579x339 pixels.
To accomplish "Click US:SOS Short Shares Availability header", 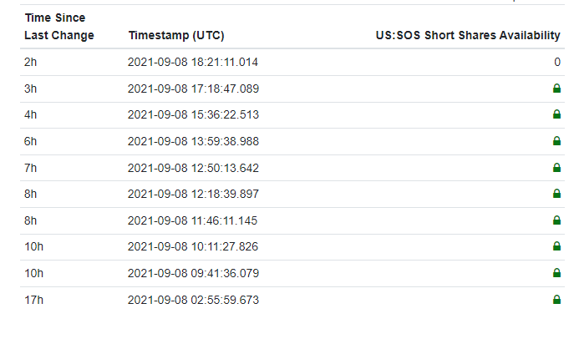I will tap(468, 35).
